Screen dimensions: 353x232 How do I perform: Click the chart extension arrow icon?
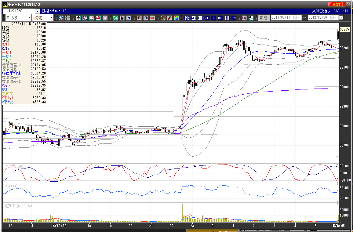251,18
